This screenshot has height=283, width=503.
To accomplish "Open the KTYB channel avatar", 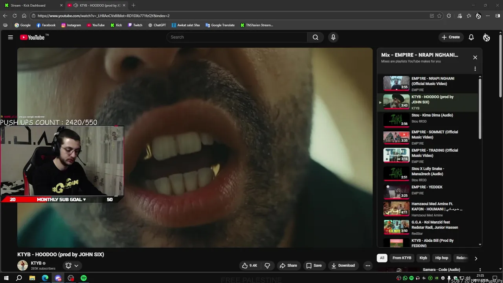I will point(22,266).
